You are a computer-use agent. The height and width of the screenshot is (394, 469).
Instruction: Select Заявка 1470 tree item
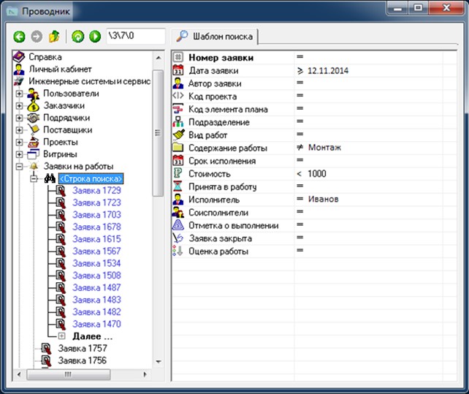click(x=96, y=324)
